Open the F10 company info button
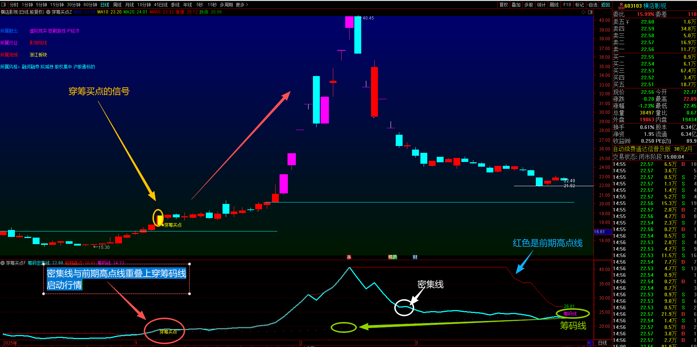The height and width of the screenshot is (347, 697). pos(567,5)
